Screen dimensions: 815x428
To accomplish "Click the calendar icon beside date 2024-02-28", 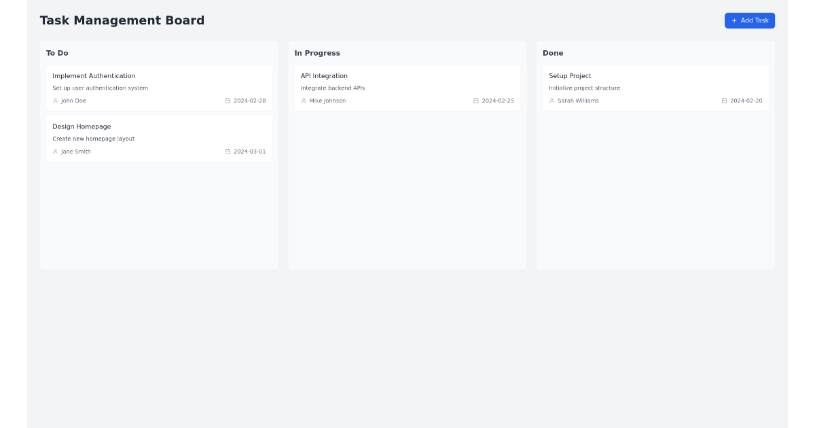I will 228,101.
